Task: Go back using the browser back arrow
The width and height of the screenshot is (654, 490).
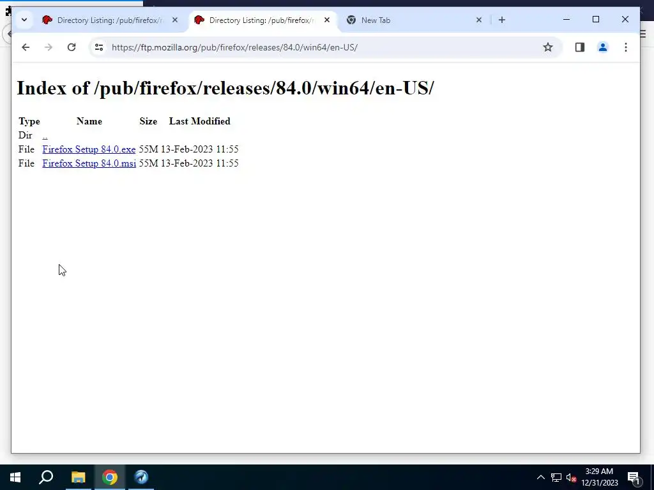Action: tap(26, 47)
